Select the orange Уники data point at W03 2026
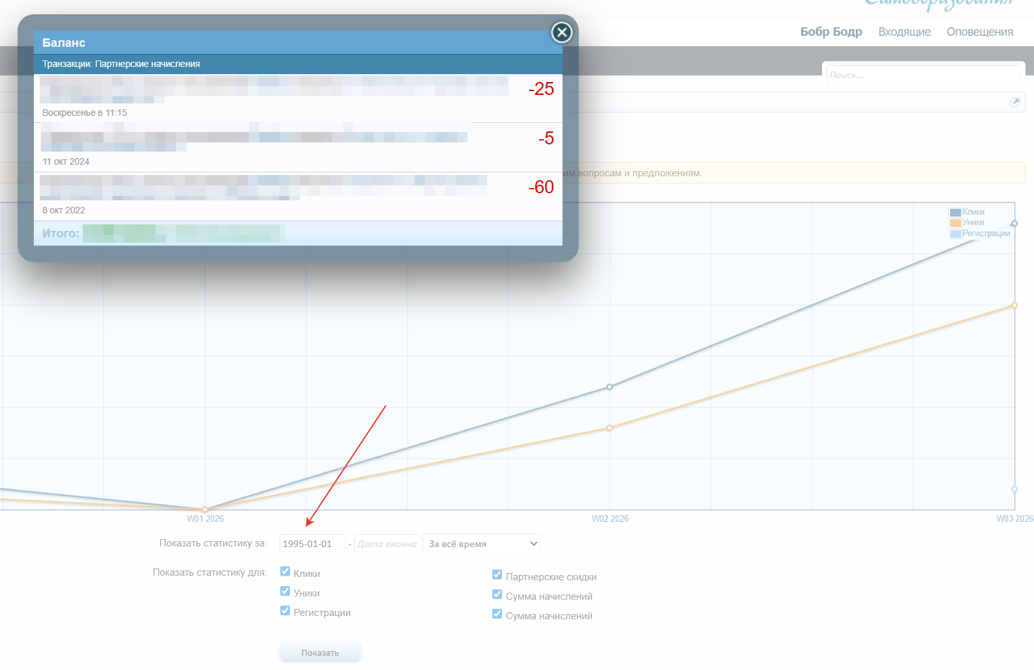1034x670 pixels. pos(1014,305)
